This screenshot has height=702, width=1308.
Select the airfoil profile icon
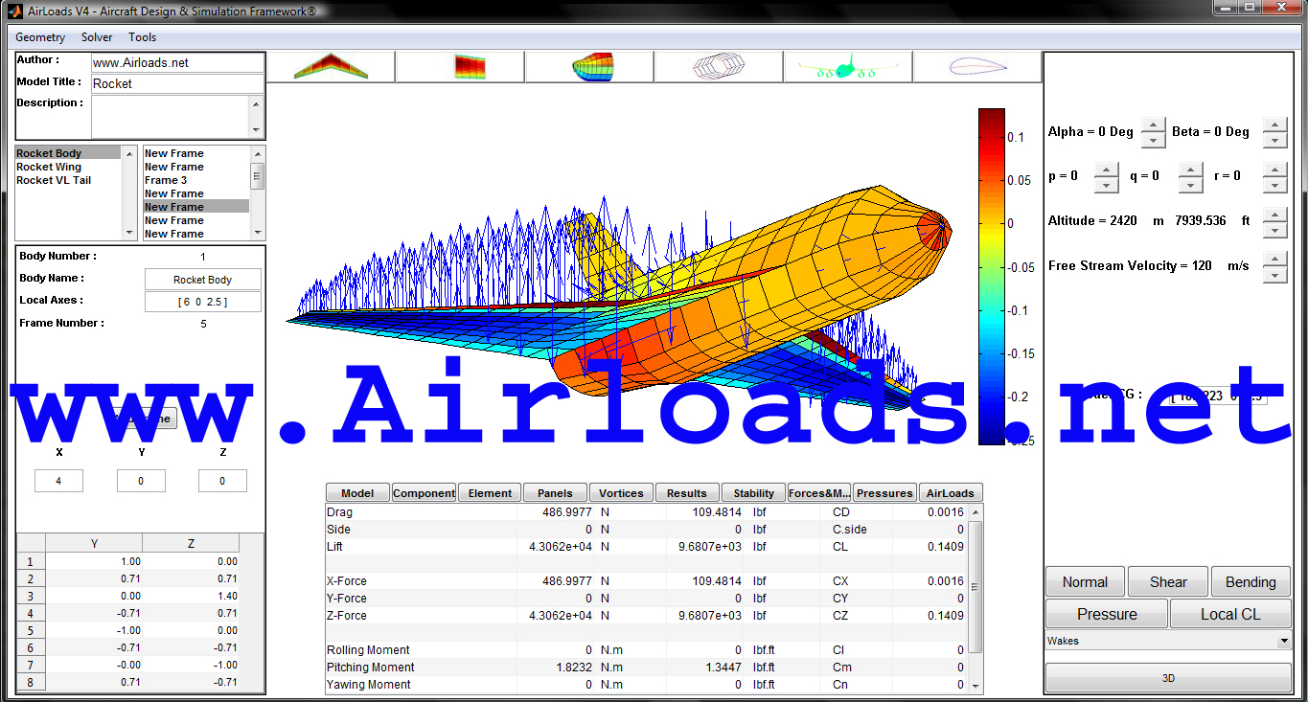tap(977, 67)
